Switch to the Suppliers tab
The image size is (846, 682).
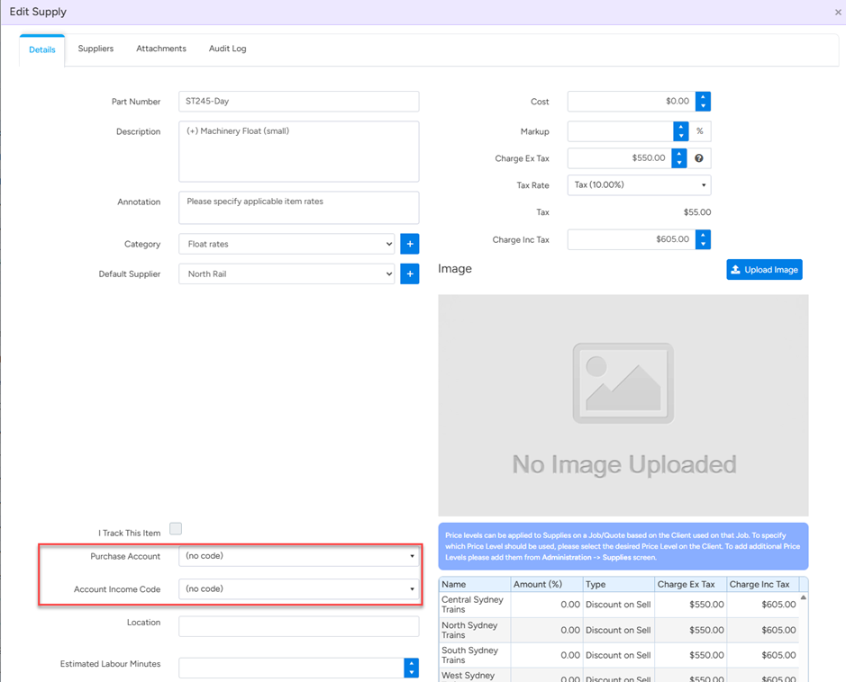pos(96,49)
